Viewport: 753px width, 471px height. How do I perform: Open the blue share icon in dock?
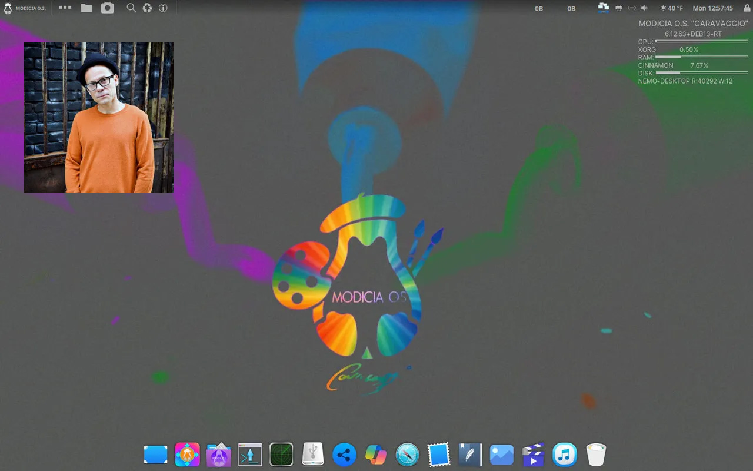pyautogui.click(x=344, y=455)
